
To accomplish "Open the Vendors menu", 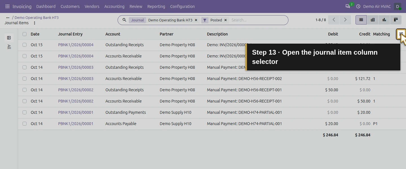I will [x=92, y=6].
